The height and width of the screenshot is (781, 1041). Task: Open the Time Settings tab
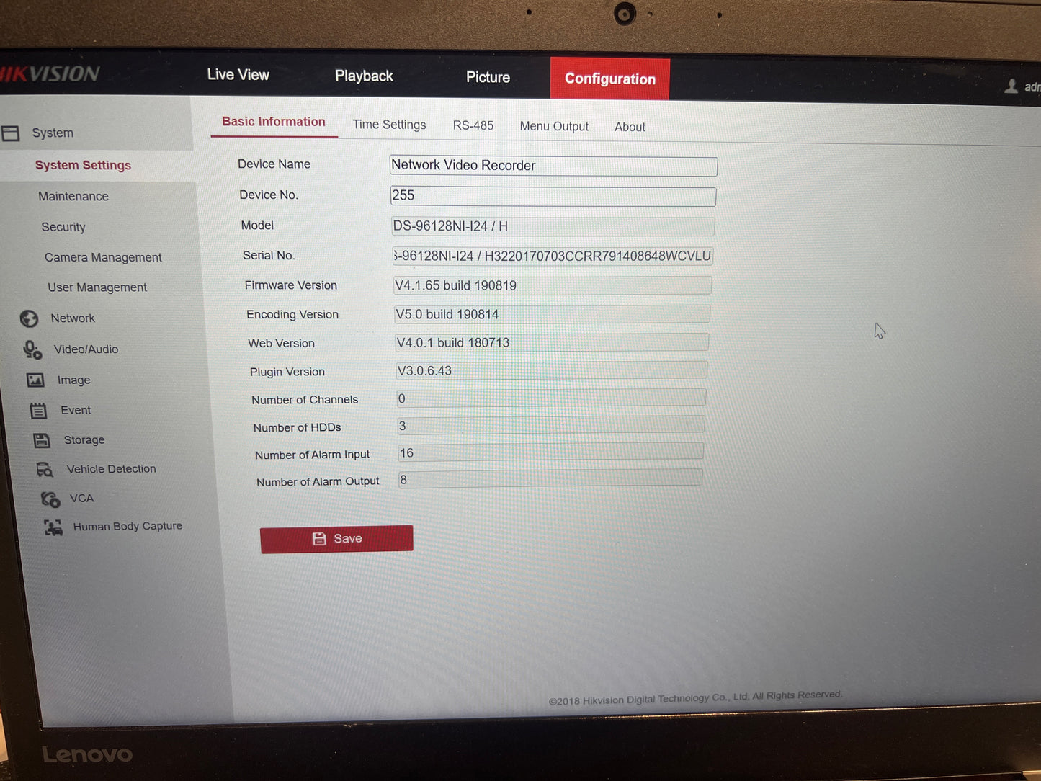point(389,125)
